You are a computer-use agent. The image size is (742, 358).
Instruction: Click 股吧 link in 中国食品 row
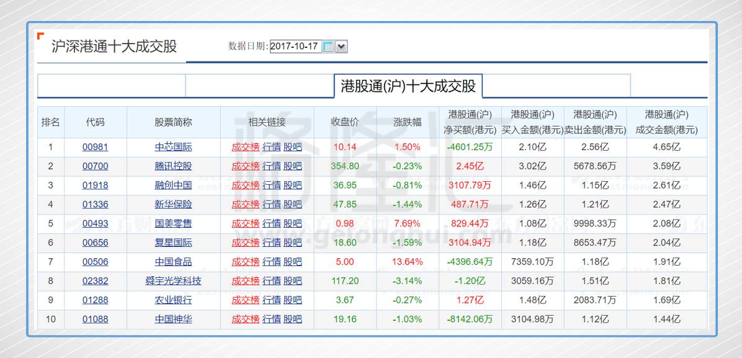(292, 262)
